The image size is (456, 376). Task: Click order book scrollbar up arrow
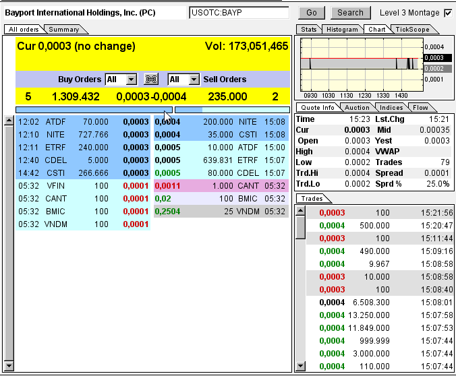[x=9, y=121]
